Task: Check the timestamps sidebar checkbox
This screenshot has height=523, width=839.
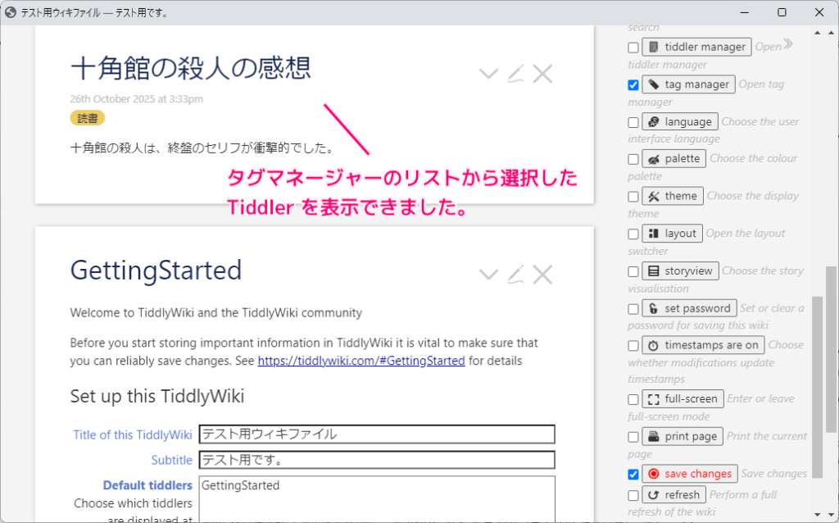Action: [x=633, y=345]
